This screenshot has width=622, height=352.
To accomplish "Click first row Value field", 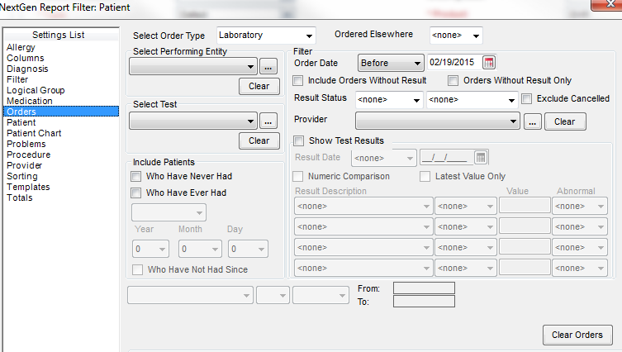I will pyautogui.click(x=525, y=206).
